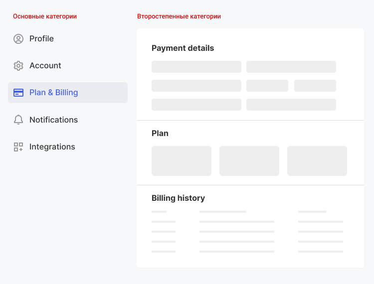Click the last-row right payment field
374x284 pixels.
coord(291,105)
